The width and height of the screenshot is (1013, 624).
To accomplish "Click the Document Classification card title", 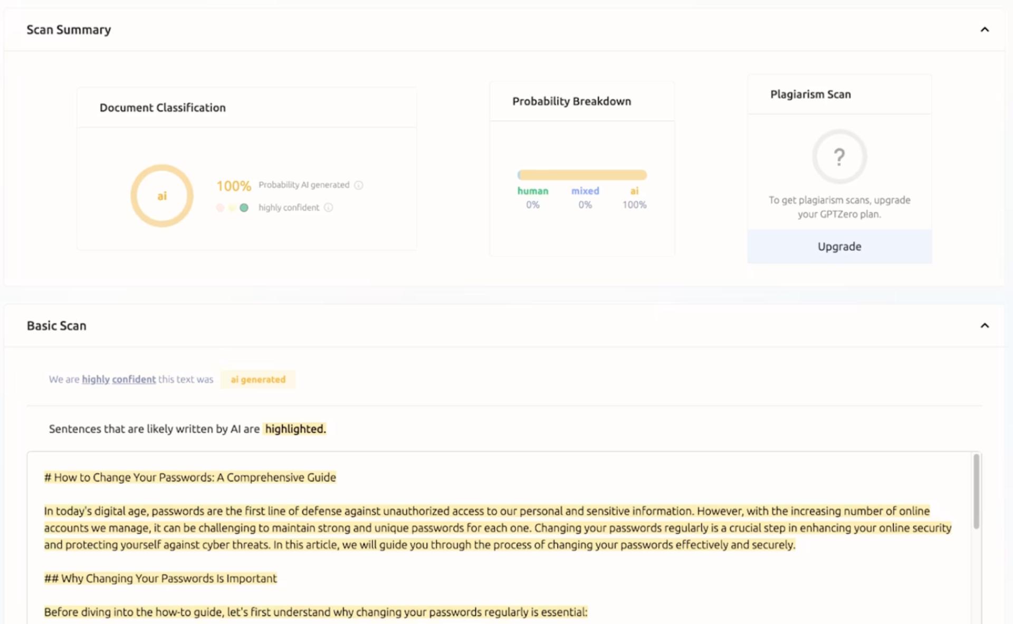I will click(163, 108).
